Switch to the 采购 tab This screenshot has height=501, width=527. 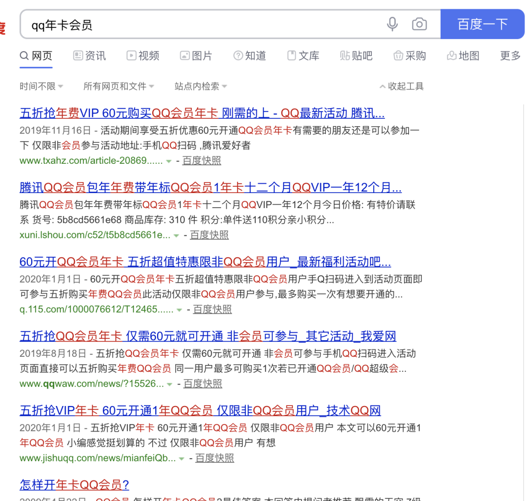pyautogui.click(x=410, y=56)
